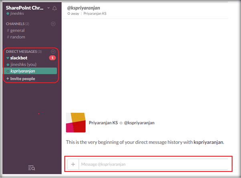The height and width of the screenshot is (178, 241).
Task: Click the @kspriyaranjan conversation title
Action: coord(83,8)
